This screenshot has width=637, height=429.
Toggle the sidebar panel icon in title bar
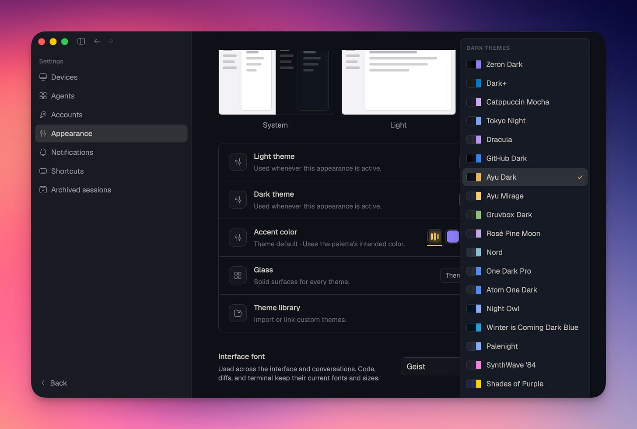point(81,41)
